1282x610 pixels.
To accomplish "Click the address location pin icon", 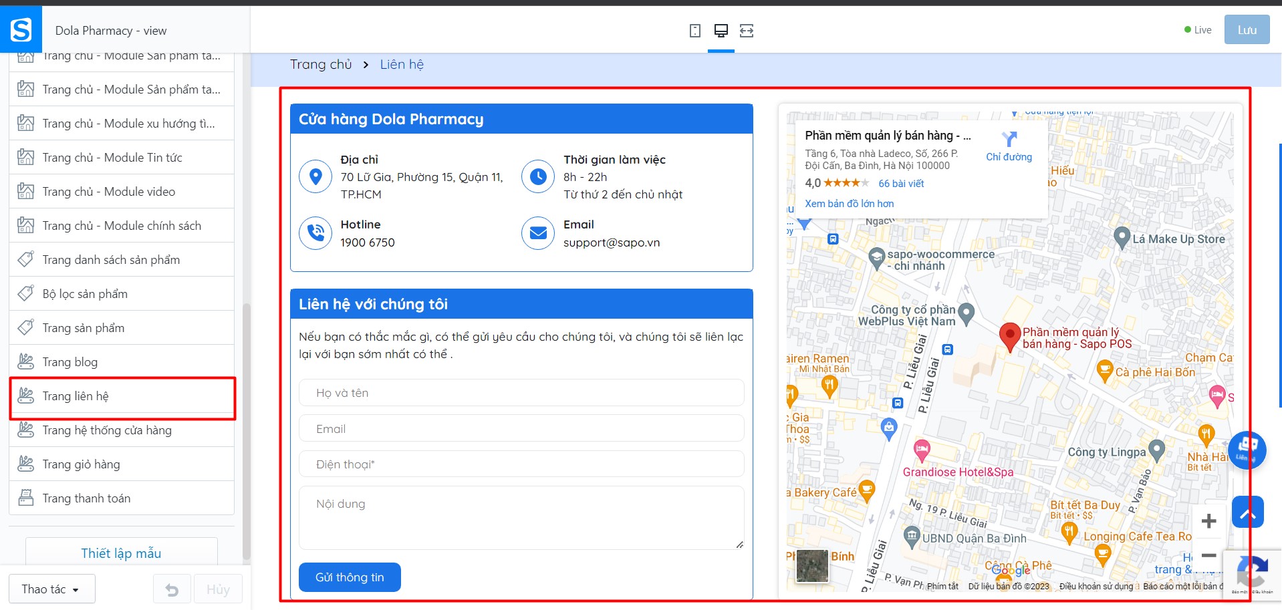I will pos(316,177).
